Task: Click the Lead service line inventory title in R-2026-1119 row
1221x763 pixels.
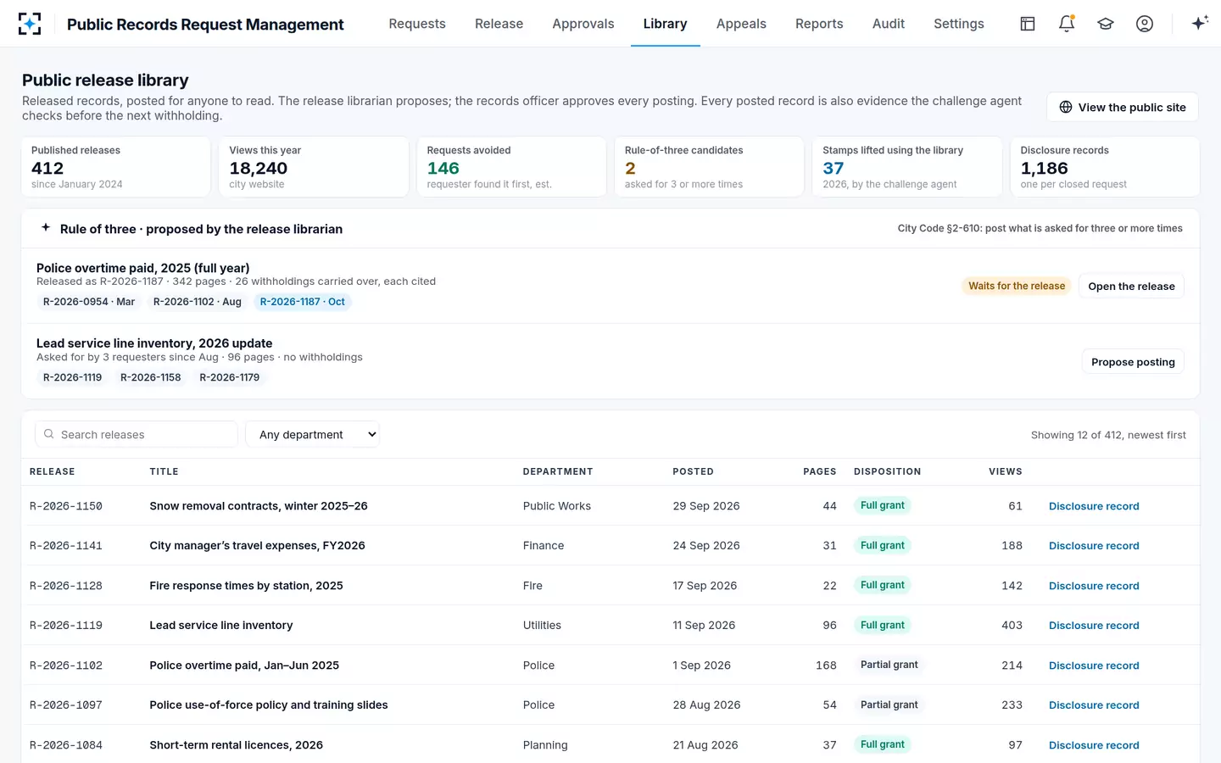Action: coord(221,626)
